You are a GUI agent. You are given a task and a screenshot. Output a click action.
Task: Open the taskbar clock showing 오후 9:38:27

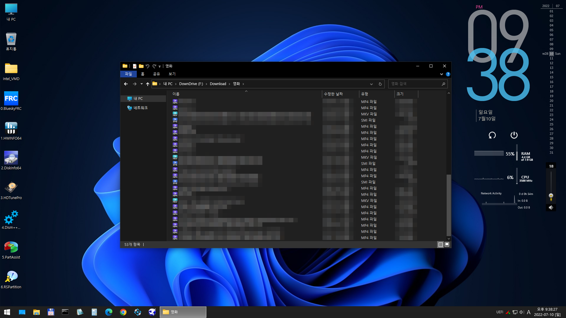coord(547,312)
